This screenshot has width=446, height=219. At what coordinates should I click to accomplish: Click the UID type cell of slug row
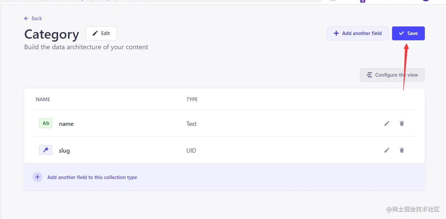[191, 151]
